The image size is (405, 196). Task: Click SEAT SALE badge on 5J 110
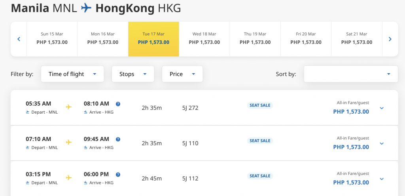[x=260, y=141]
